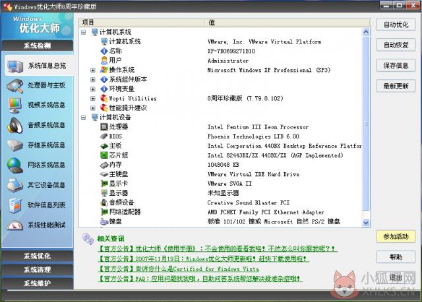
Task: Open 系统信息总览 computer icon in sidebar
Action: coord(15,66)
